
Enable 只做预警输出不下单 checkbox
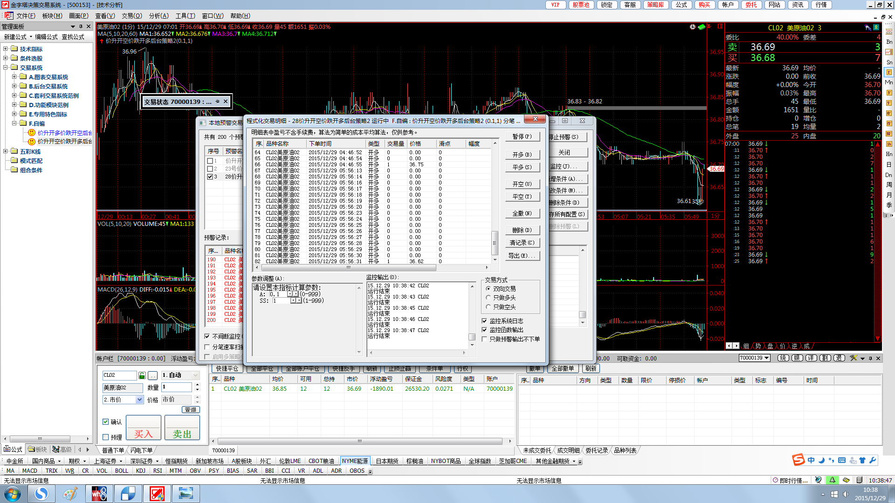(484, 339)
